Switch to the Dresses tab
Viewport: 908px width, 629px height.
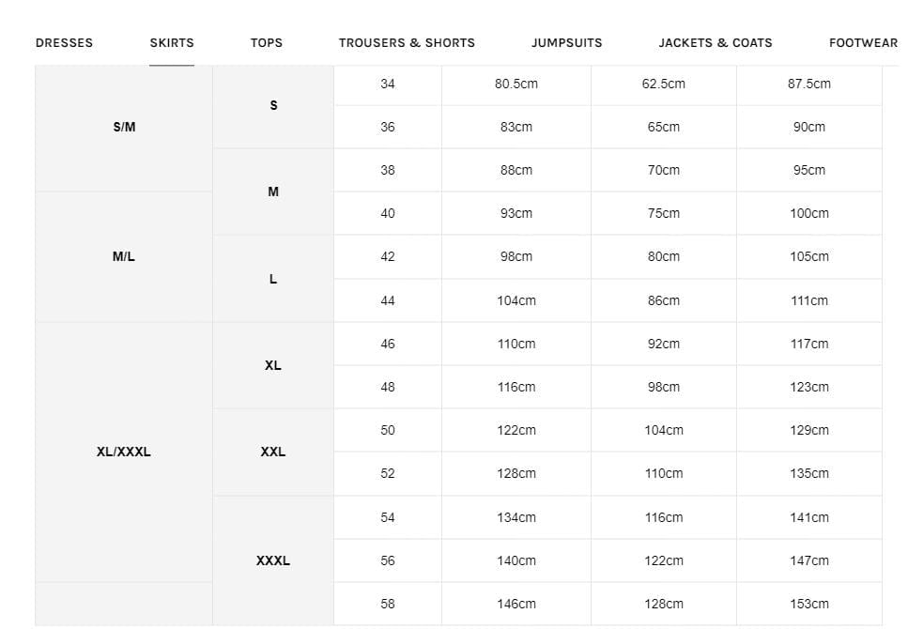click(x=64, y=42)
